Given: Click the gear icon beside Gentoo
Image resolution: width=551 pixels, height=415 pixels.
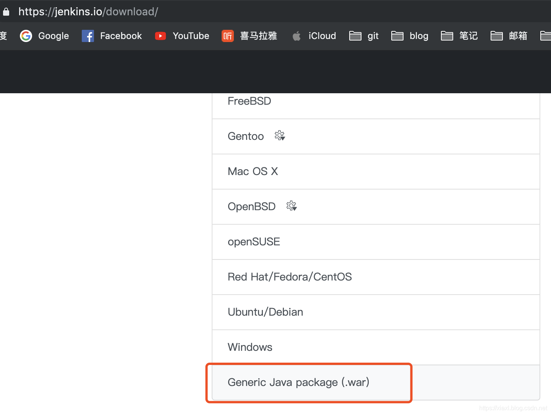Looking at the screenshot, I should [x=280, y=136].
